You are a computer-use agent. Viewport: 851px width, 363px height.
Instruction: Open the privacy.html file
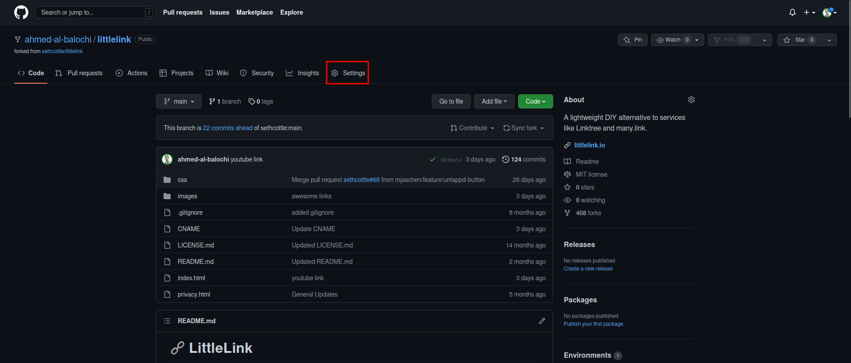(194, 294)
